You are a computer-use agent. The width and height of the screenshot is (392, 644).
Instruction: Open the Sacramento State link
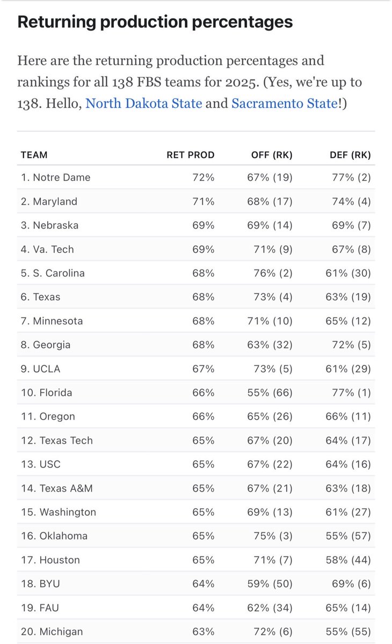tap(285, 103)
